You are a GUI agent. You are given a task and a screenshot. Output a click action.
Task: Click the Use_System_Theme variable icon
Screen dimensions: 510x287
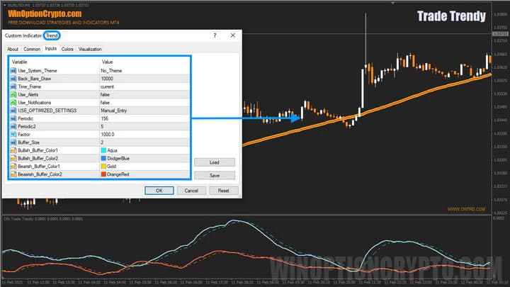tap(13, 71)
